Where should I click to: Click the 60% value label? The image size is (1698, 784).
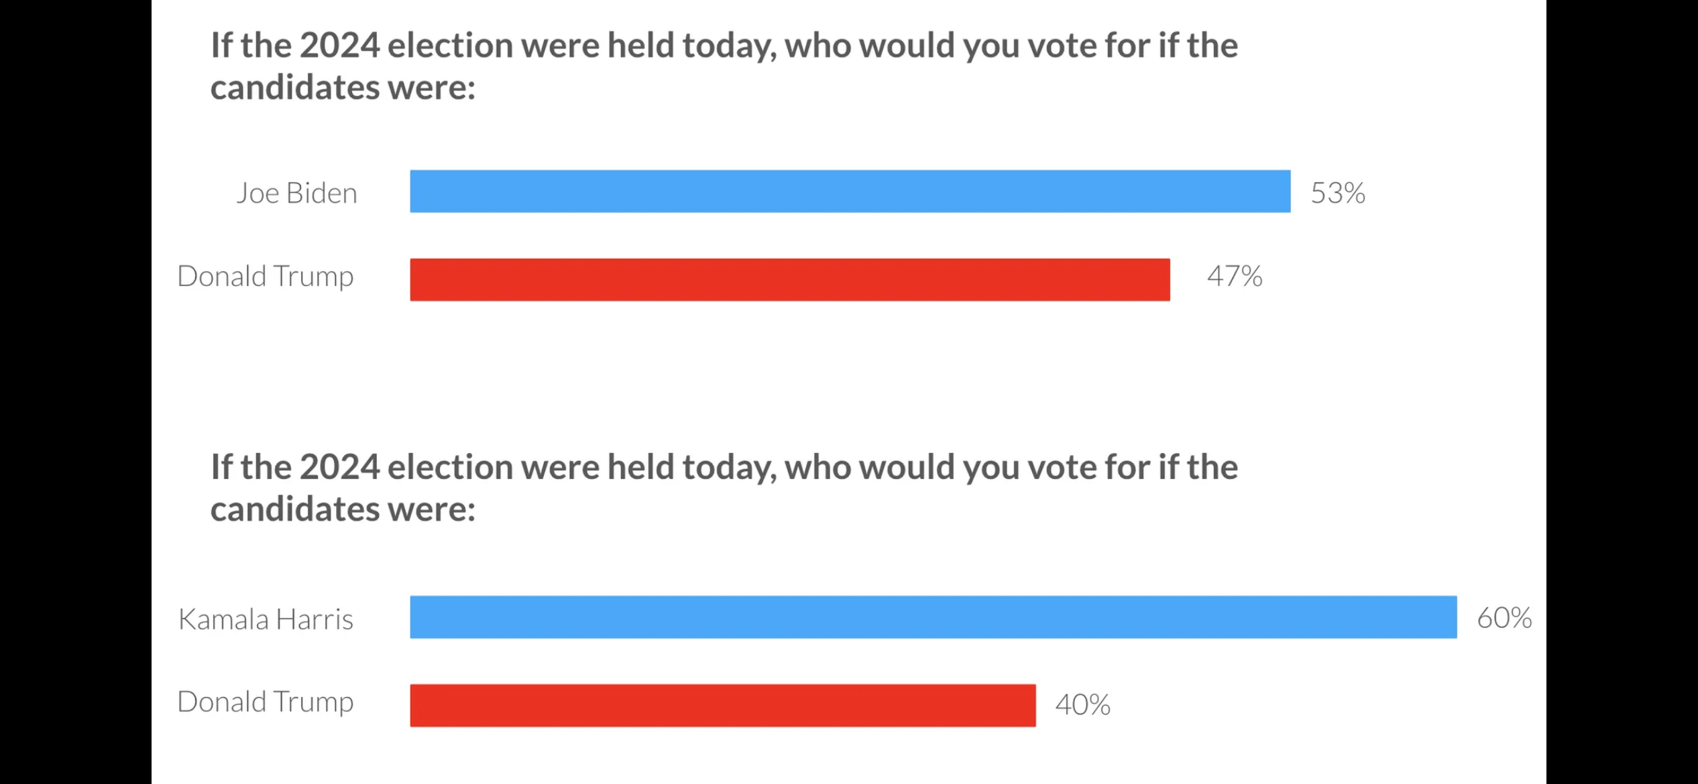tap(1504, 618)
